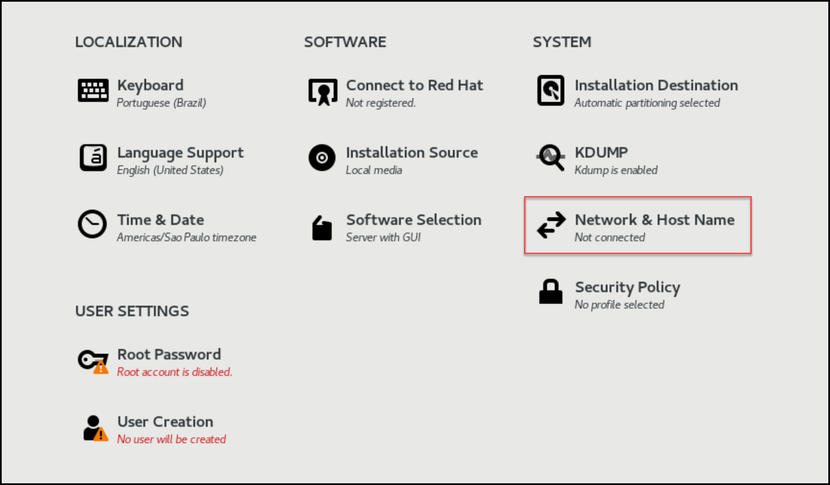Click the "Kdump is enabled" status text
830x485 pixels.
tap(616, 170)
